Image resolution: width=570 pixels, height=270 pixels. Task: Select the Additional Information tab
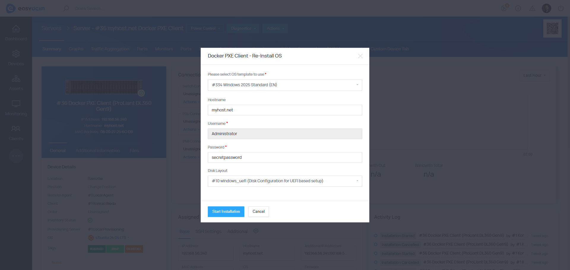point(98,151)
